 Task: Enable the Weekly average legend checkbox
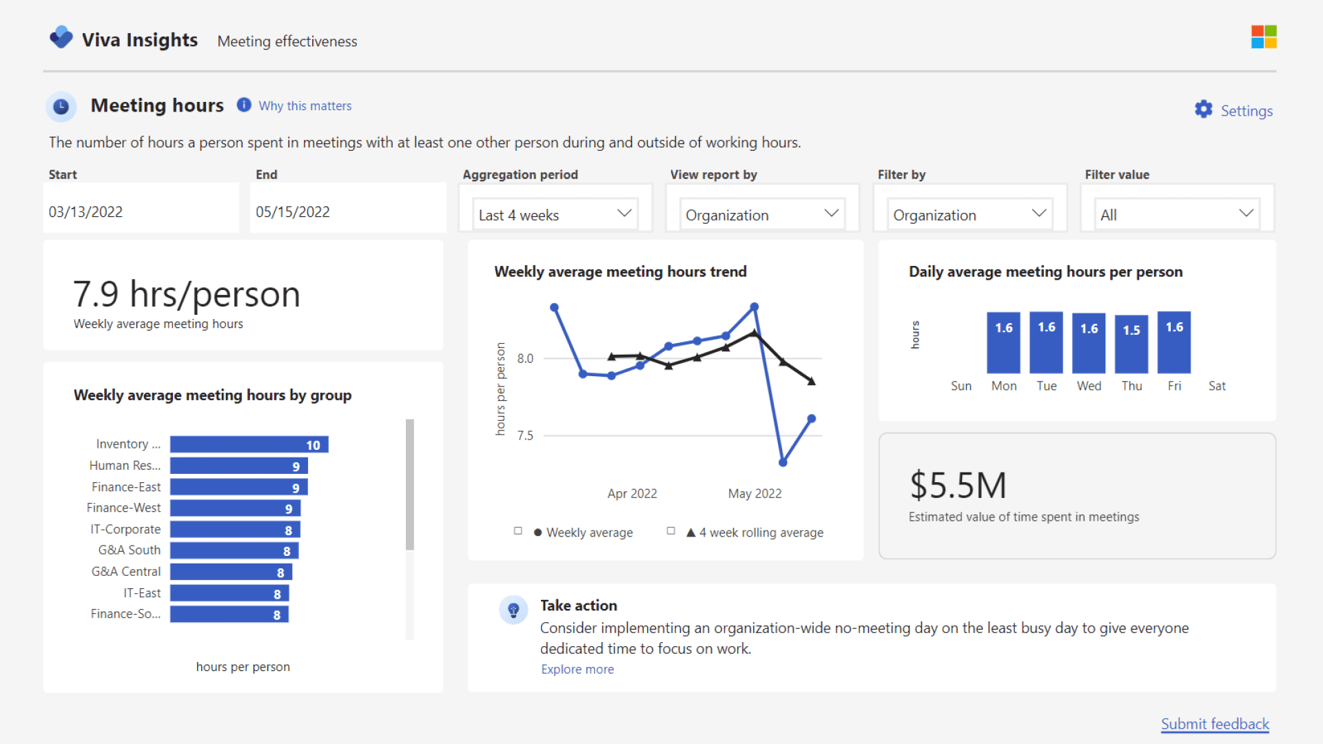tap(517, 530)
